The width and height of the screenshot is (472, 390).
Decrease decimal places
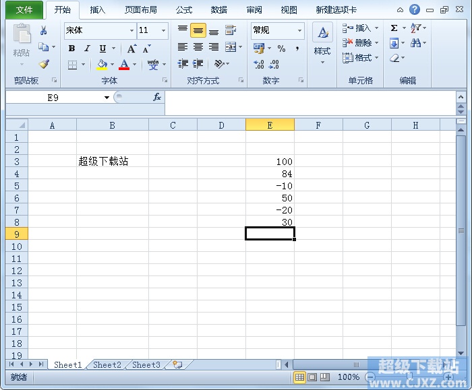coord(274,65)
